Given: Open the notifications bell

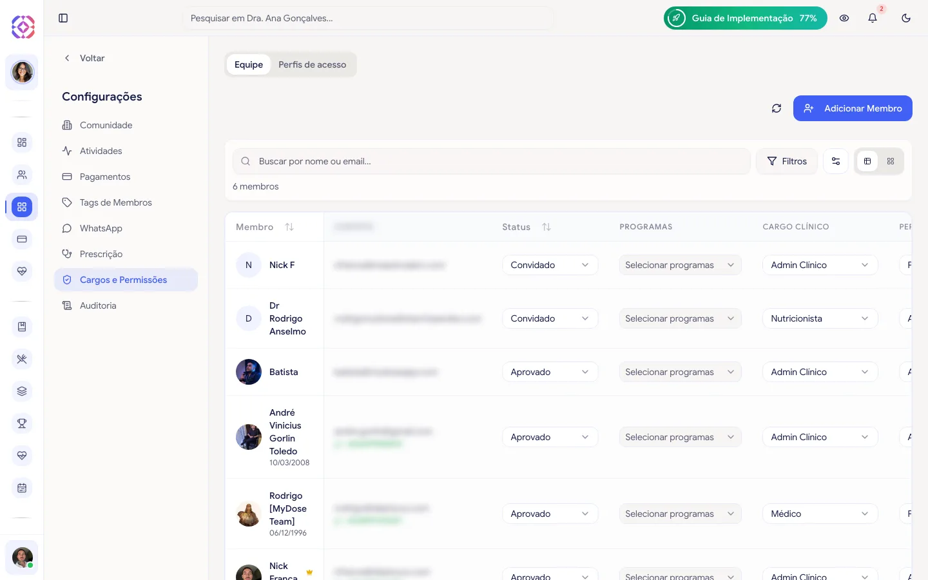Looking at the screenshot, I should [x=873, y=18].
